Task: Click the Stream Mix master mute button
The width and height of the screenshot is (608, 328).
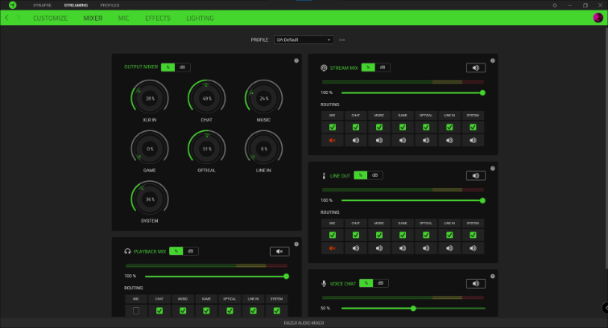Action: coord(476,68)
